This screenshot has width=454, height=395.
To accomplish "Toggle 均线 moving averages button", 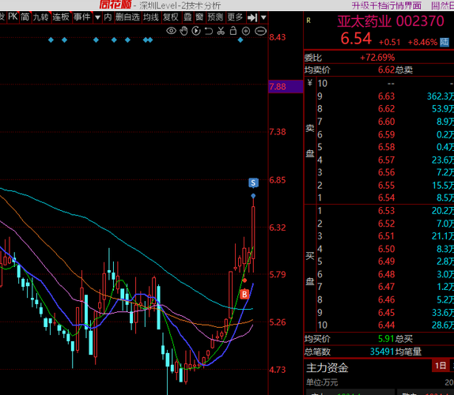I will click(151, 17).
